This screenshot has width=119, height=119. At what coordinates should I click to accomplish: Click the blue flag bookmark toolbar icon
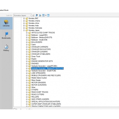pyautogui.click(x=37, y=15)
